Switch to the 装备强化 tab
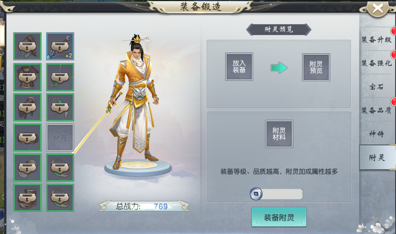The height and width of the screenshot is (234, 396). pos(376,63)
